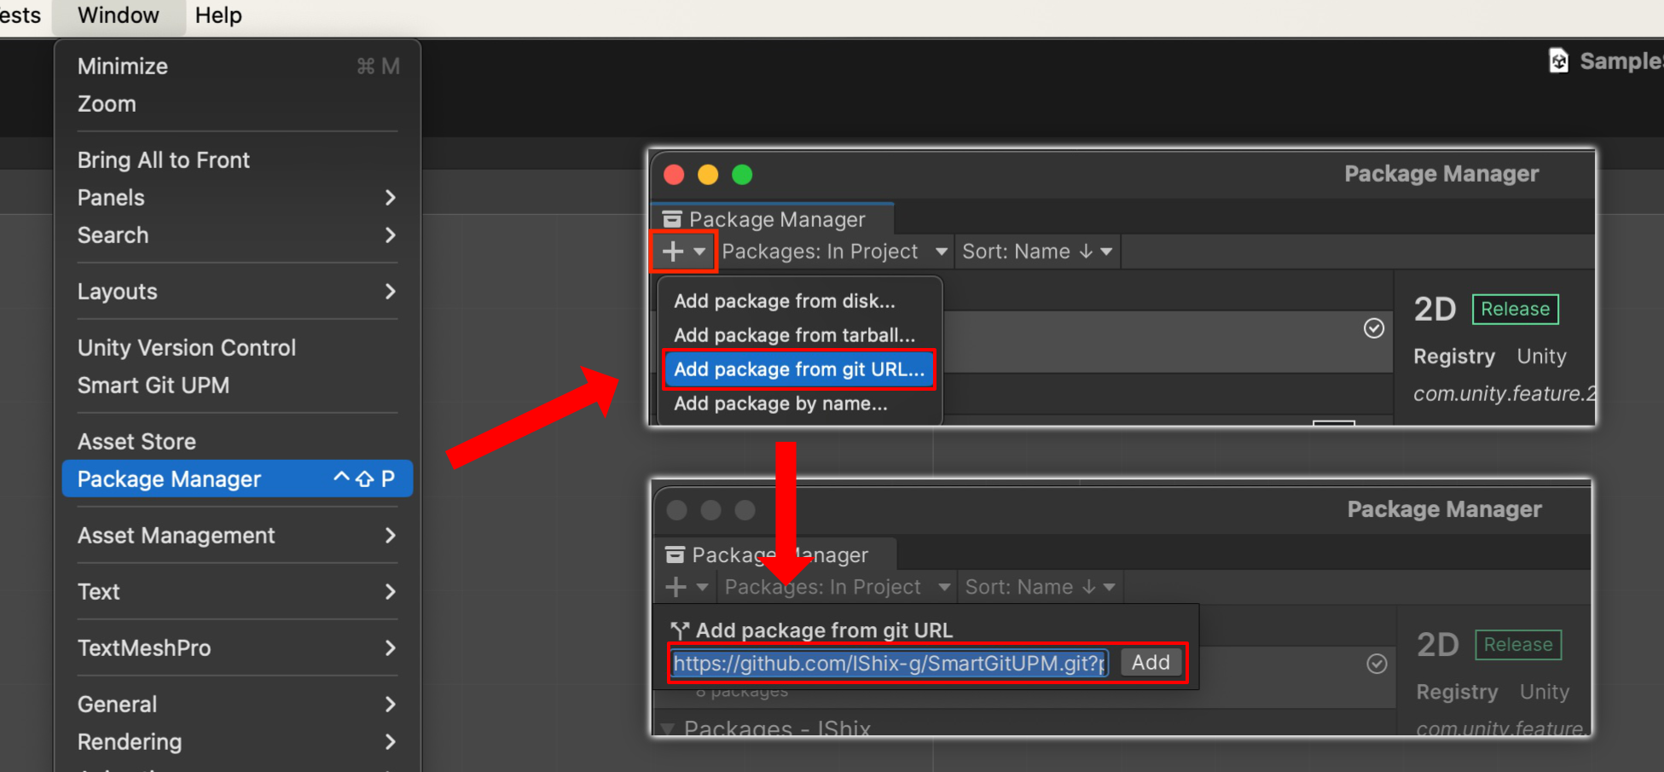The height and width of the screenshot is (772, 1664).
Task: Expand the Panels submenu
Action: (x=238, y=197)
